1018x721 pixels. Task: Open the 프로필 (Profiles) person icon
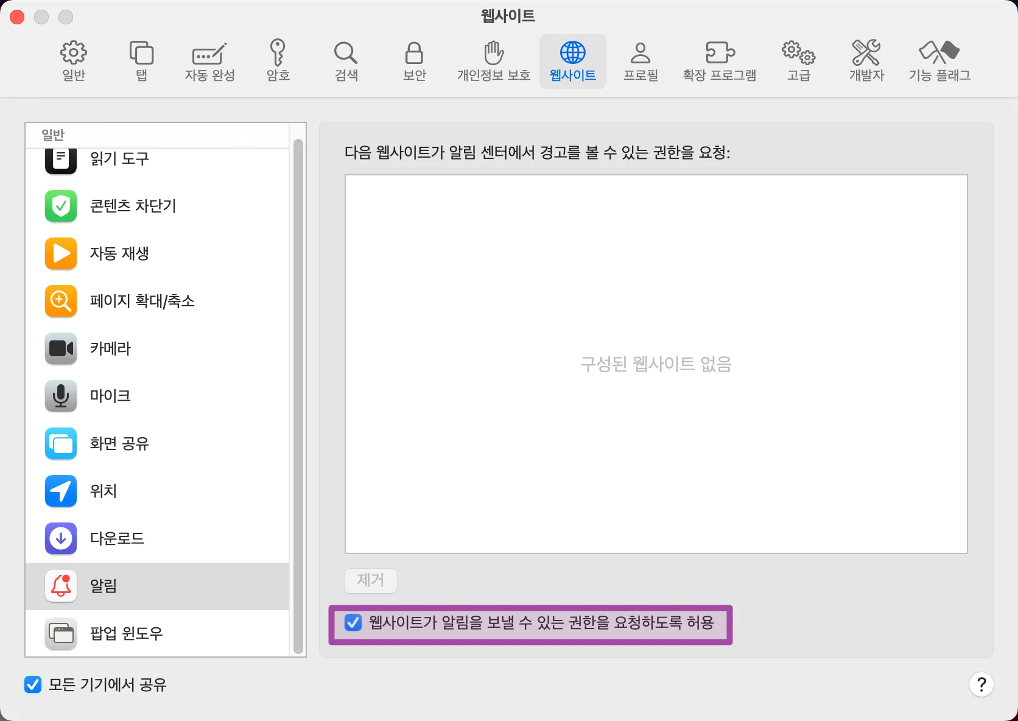click(x=641, y=52)
